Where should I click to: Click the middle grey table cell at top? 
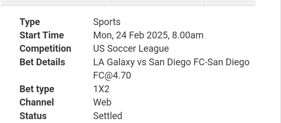pos(156,3)
